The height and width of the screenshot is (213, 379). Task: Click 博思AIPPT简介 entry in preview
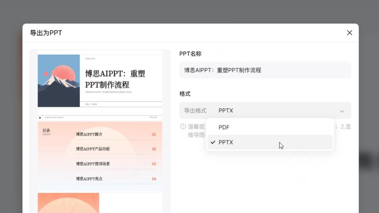89,134
